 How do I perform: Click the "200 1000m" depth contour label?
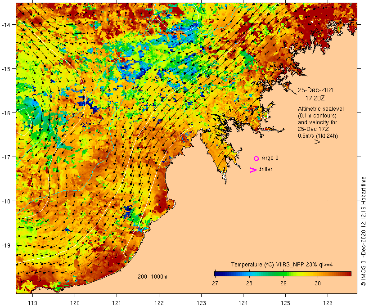click(153, 277)
